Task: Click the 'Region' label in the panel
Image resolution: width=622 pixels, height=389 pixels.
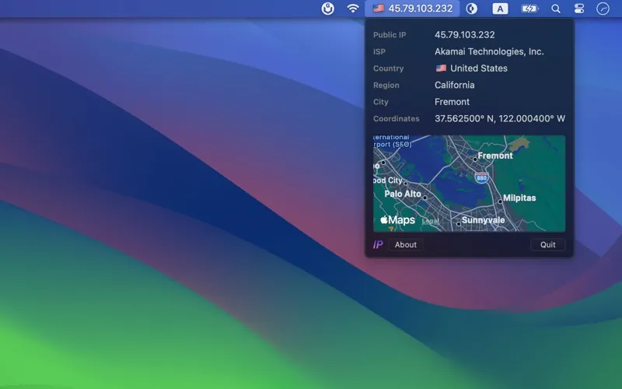Action: click(386, 86)
